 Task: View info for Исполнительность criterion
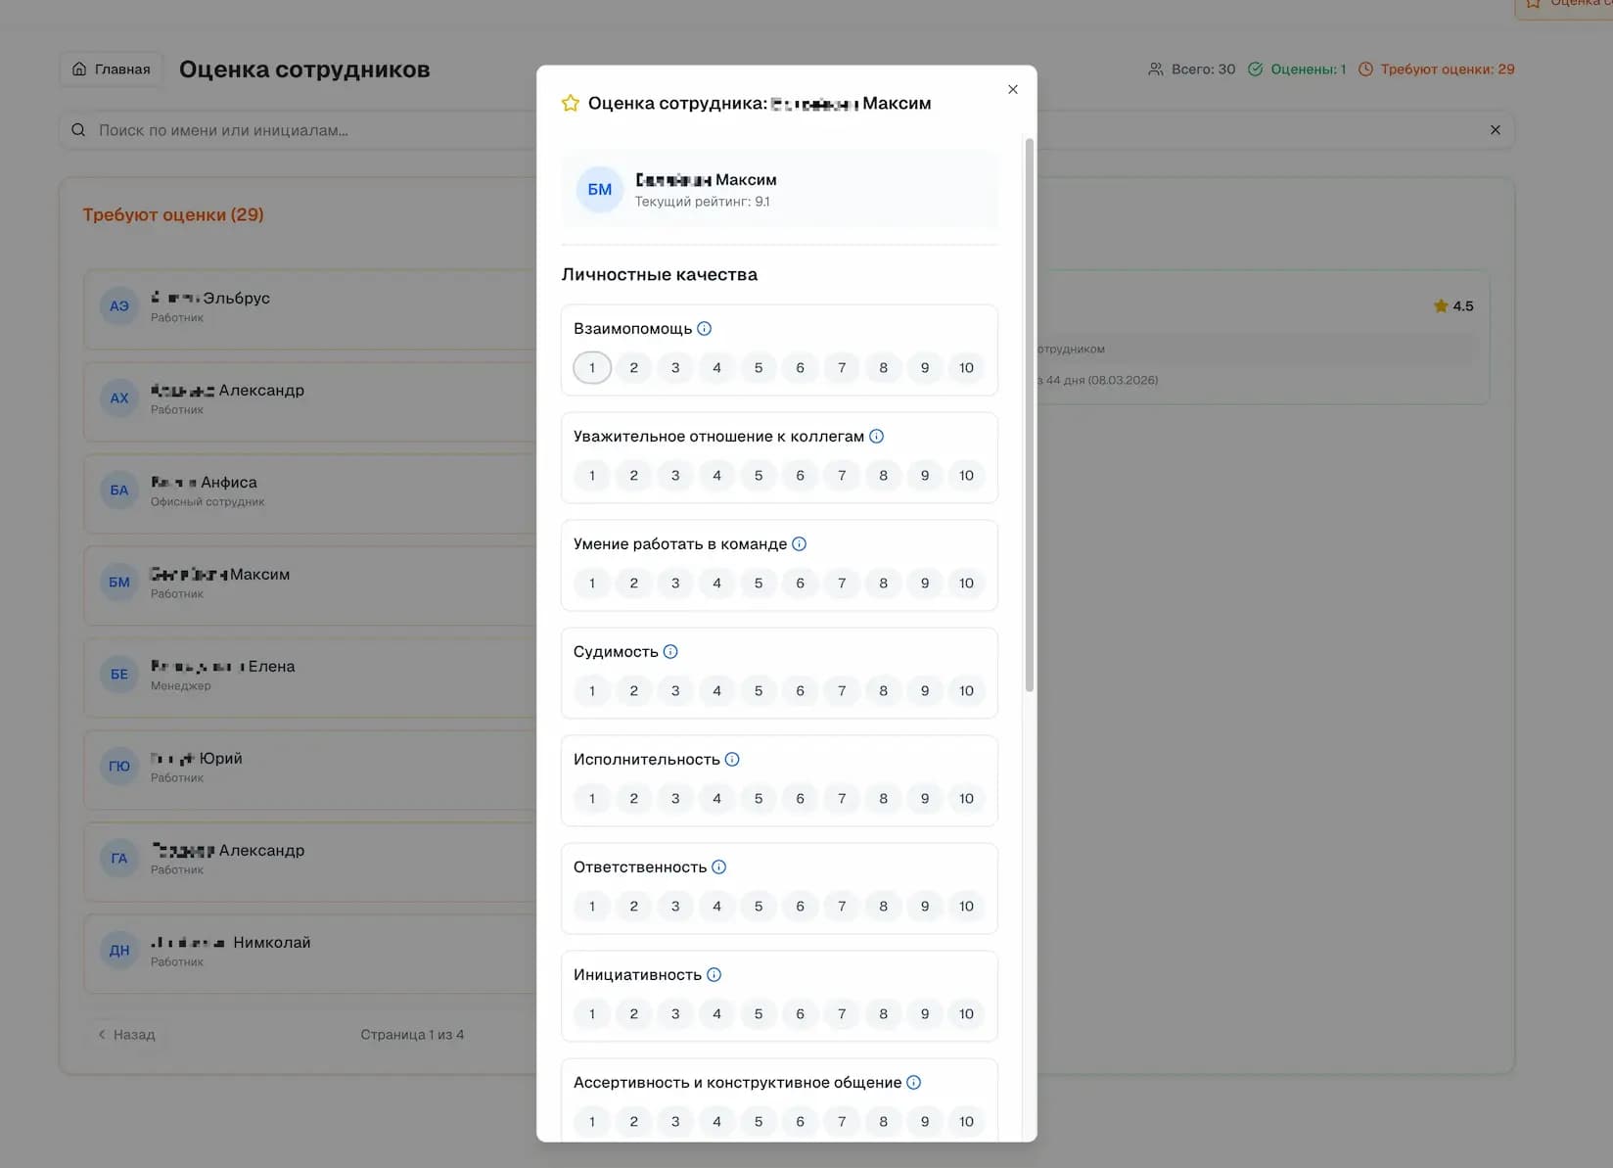pos(732,758)
